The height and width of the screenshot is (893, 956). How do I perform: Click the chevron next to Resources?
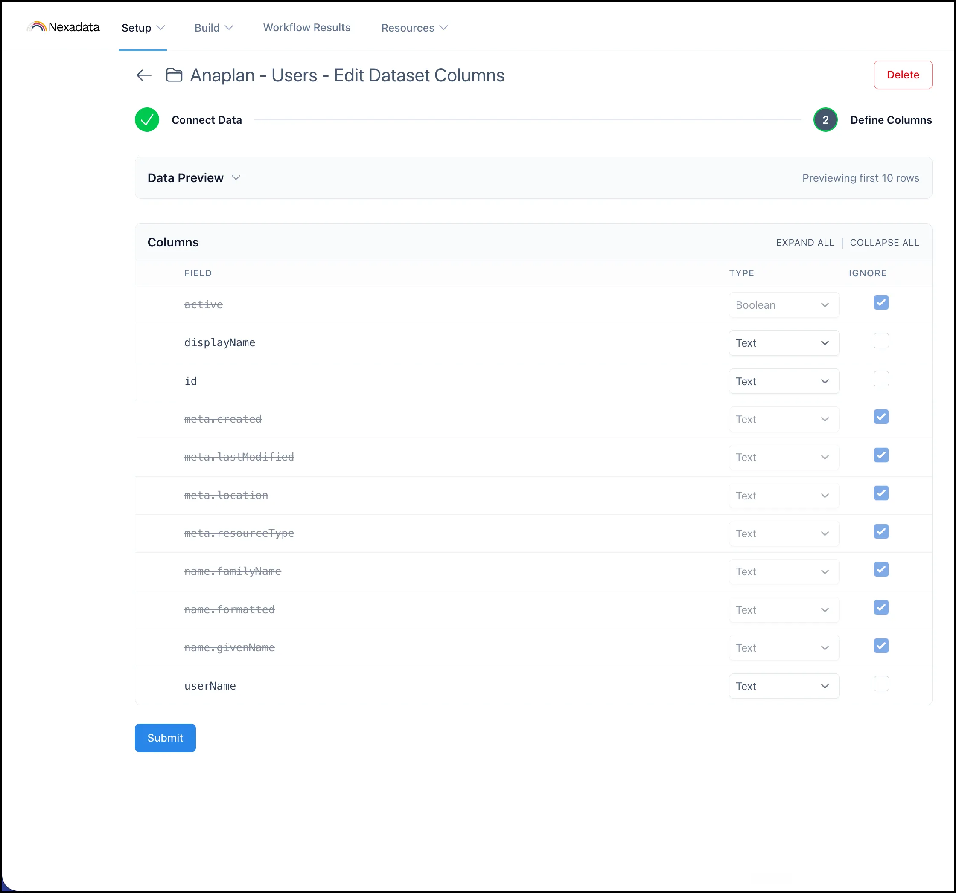tap(444, 28)
